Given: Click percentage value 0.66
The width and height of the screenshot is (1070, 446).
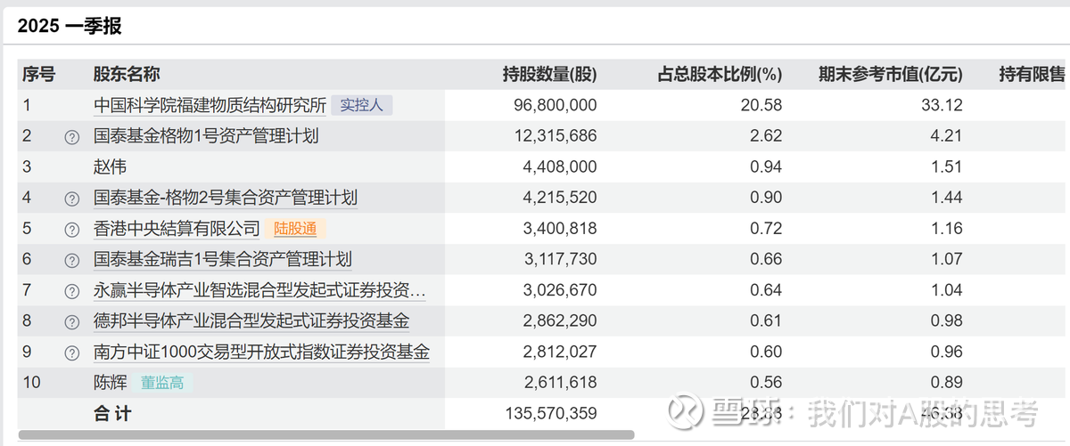Looking at the screenshot, I should (x=765, y=260).
